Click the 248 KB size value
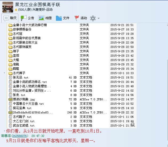The width and height of the screenshot is (168, 147). [x=72, y=112]
